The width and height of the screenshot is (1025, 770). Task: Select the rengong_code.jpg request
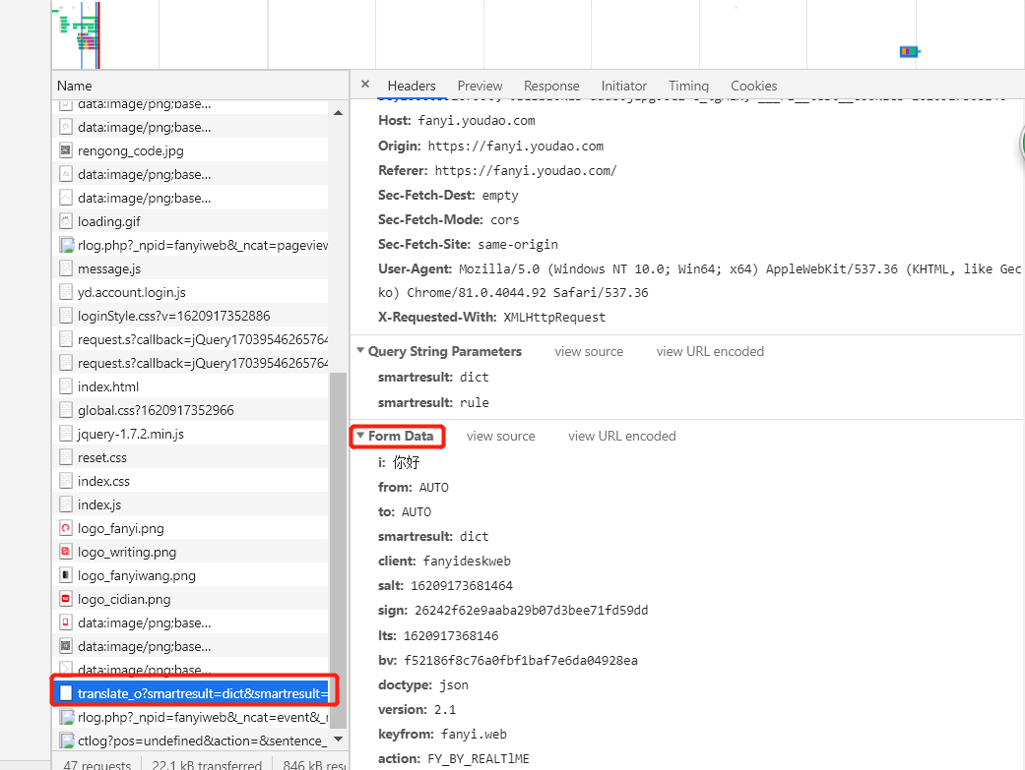point(190,150)
